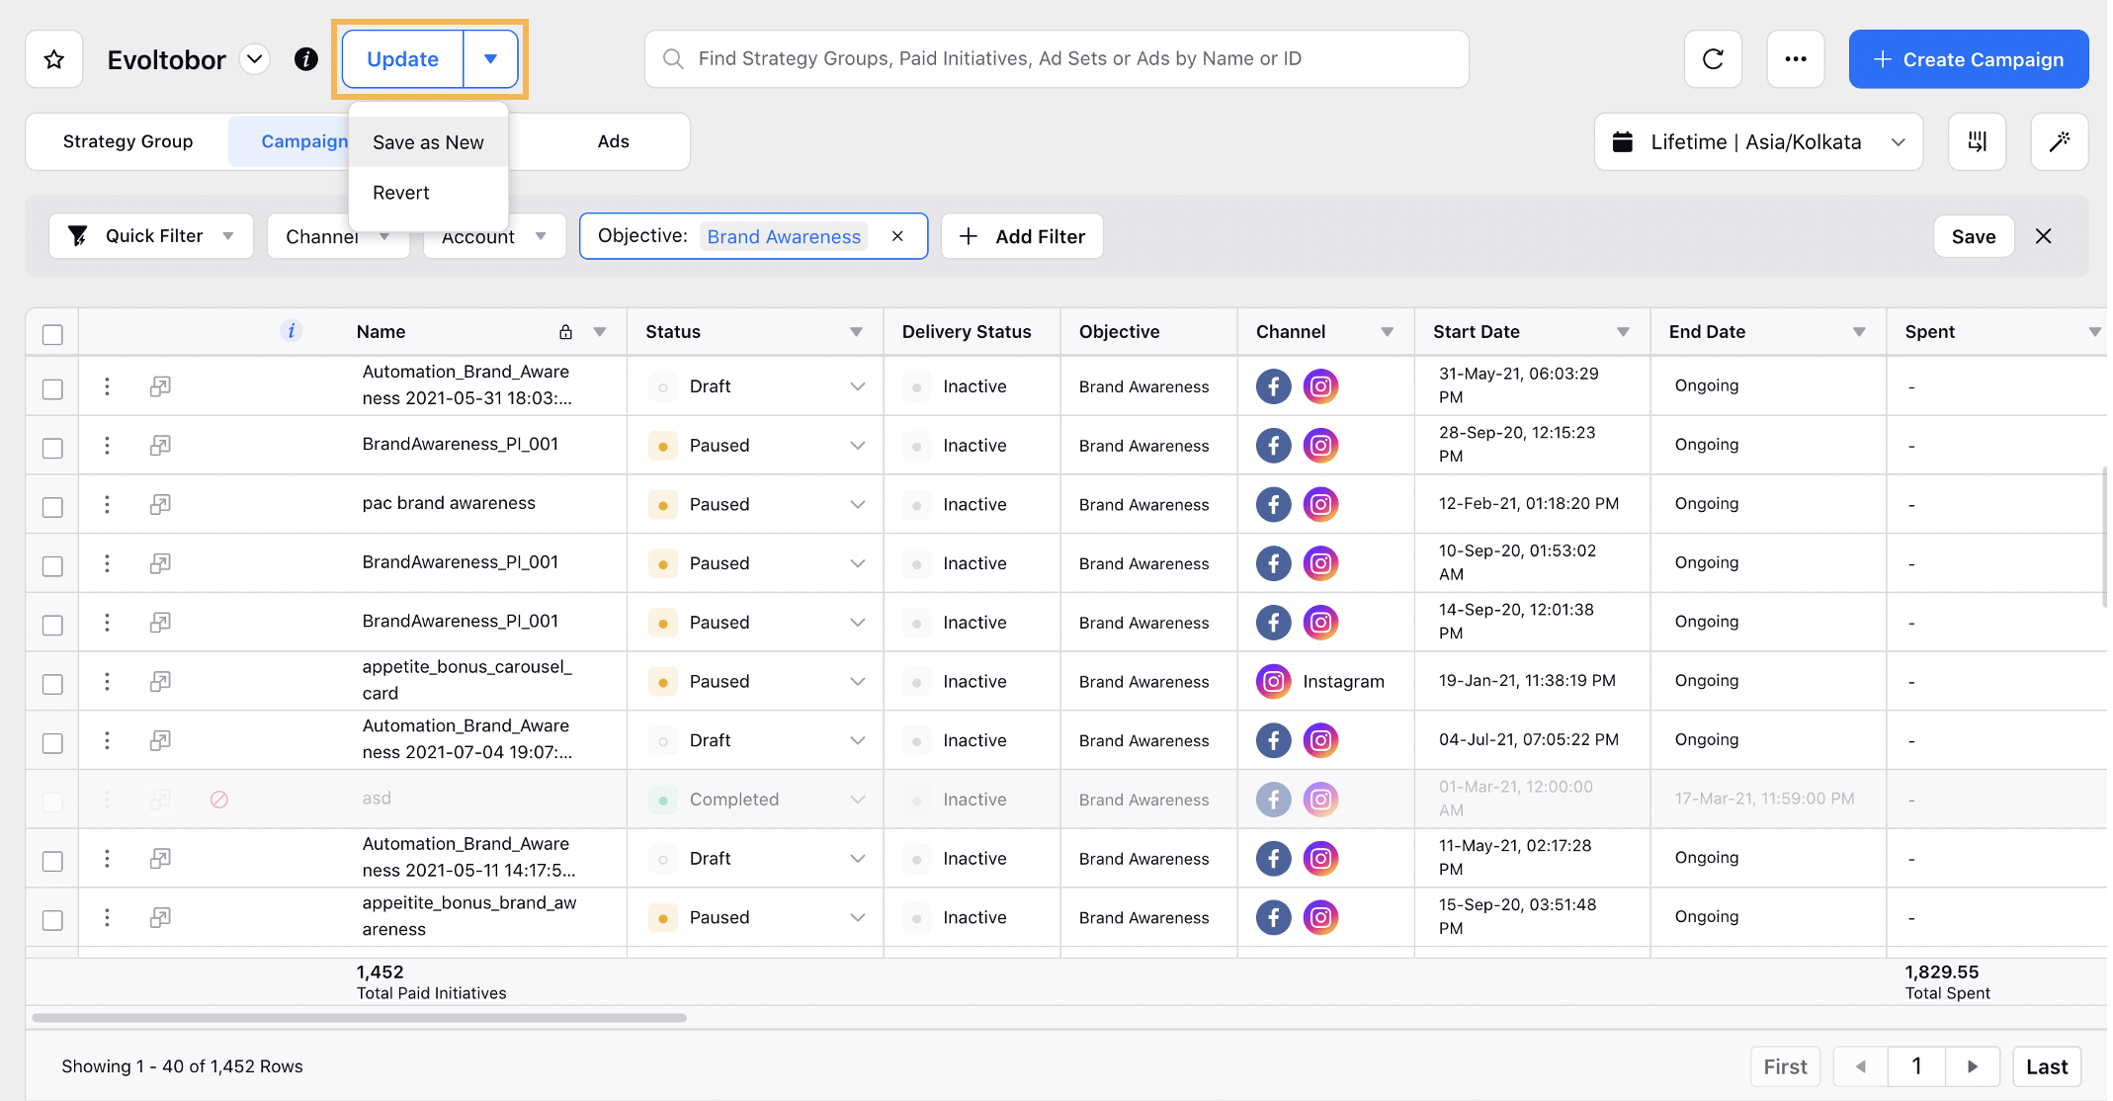Remove the Brand Awareness objective filter

[898, 236]
